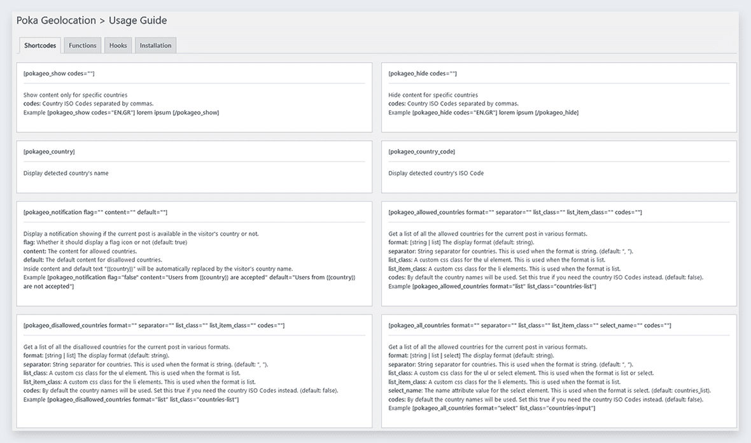Image resolution: width=751 pixels, height=443 pixels.
Task: Click the pokageo_hide example code line
Action: (x=483, y=113)
